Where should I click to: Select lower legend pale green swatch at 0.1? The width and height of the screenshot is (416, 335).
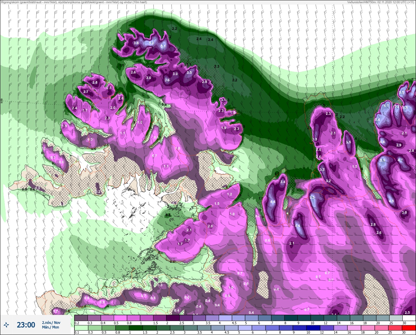click(x=81, y=328)
